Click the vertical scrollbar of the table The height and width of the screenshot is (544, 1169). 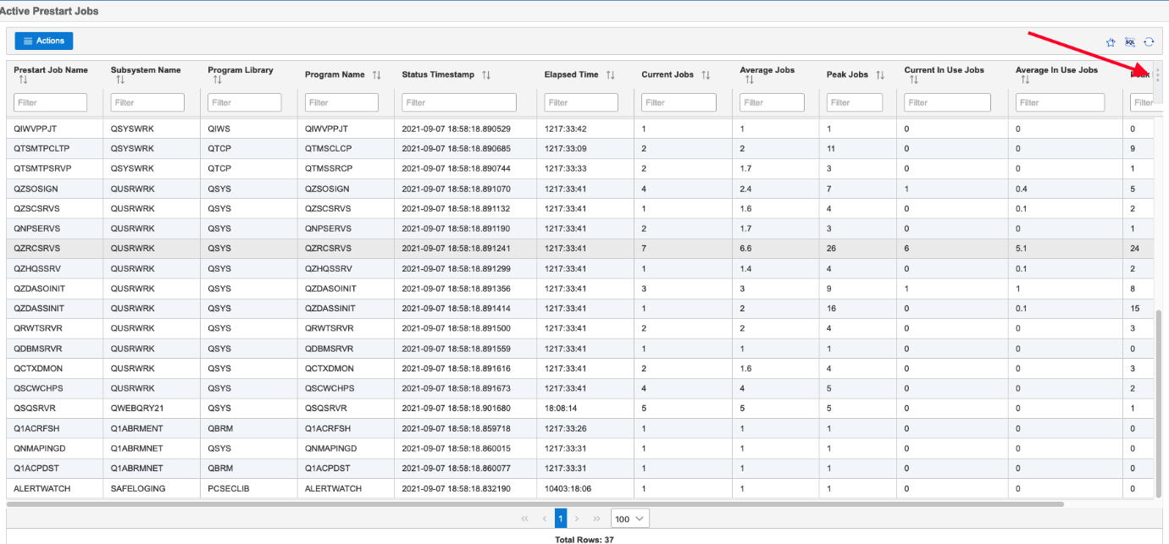[1158, 402]
